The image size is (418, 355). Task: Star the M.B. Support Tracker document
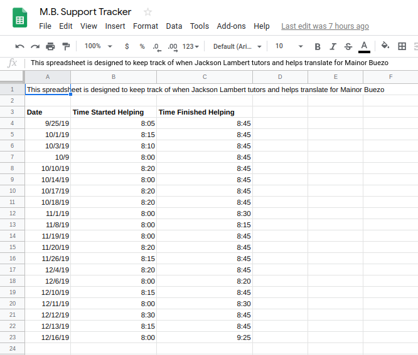147,12
